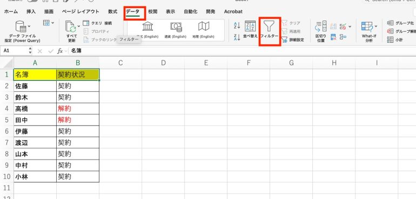The height and width of the screenshot is (199, 416).
Task: Open the すべて更新 dropdown arrow
Action: coord(79,26)
